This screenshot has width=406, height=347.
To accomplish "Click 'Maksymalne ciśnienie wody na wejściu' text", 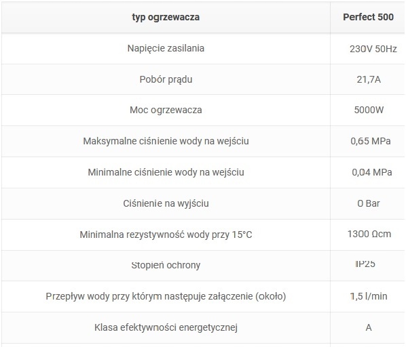I will tap(166, 141).
